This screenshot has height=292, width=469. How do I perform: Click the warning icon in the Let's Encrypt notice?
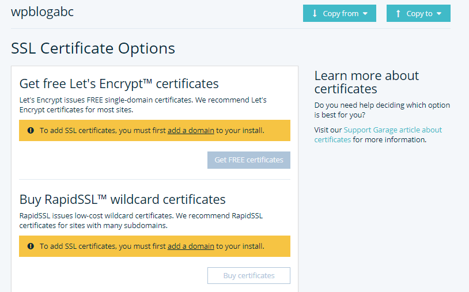[31, 130]
